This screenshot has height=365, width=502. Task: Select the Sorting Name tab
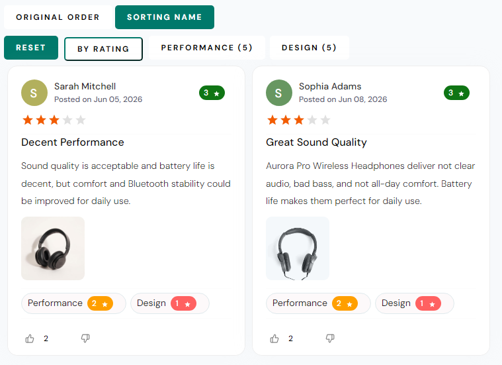[x=165, y=17]
